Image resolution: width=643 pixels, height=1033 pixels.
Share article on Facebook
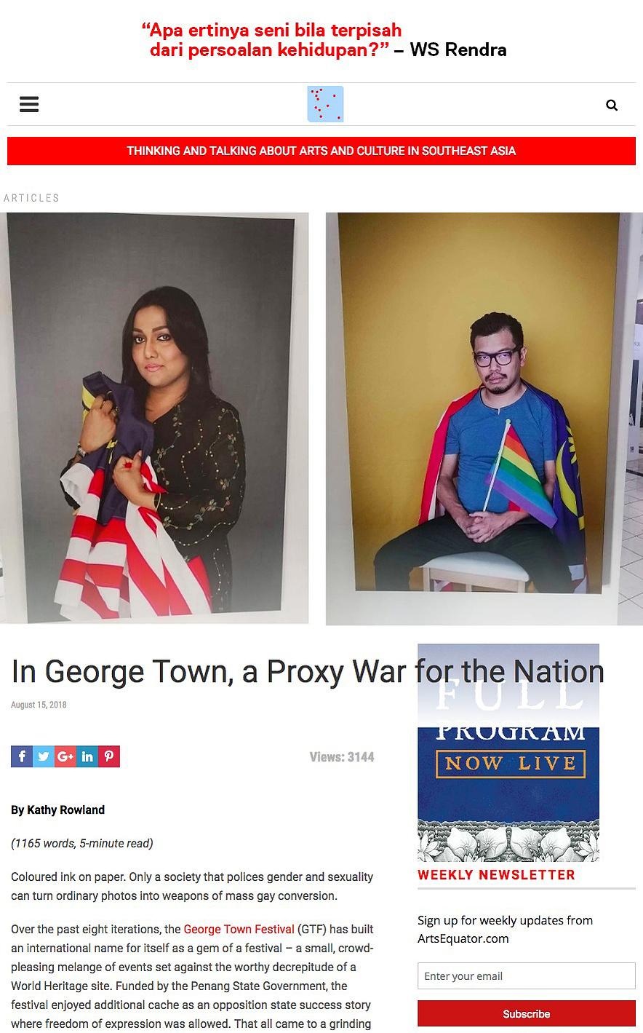tap(22, 756)
